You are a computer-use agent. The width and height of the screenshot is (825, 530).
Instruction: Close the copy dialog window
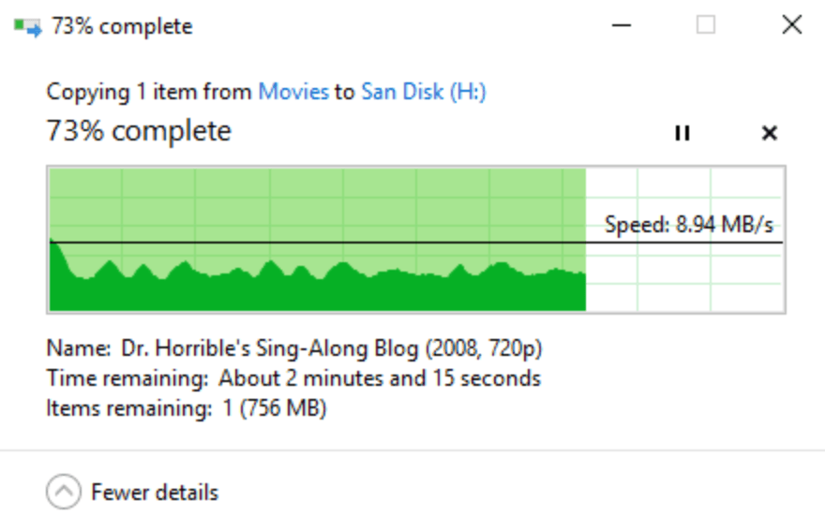tap(791, 26)
